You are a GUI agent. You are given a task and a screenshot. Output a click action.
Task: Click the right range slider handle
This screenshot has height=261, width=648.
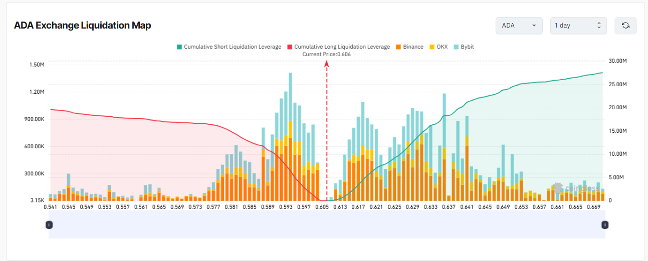[605, 225]
